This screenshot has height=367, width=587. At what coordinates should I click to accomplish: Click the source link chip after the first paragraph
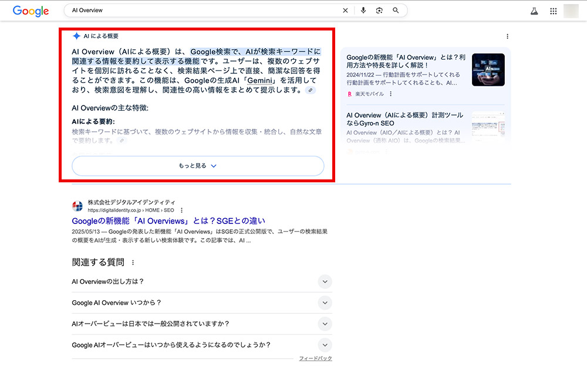311,90
